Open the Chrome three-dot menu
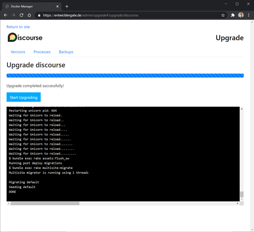 click(248, 15)
